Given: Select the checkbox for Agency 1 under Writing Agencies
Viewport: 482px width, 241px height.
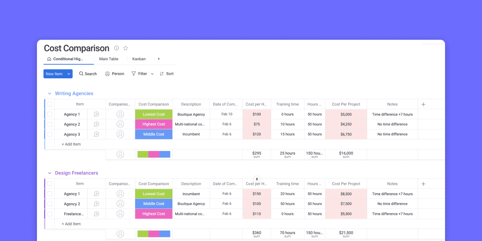Looking at the screenshot, I should pos(50,114).
